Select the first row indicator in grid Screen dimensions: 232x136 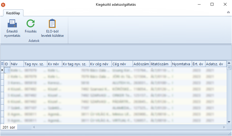coord(2,70)
